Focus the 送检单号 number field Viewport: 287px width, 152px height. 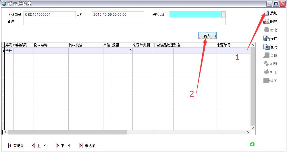49,15
